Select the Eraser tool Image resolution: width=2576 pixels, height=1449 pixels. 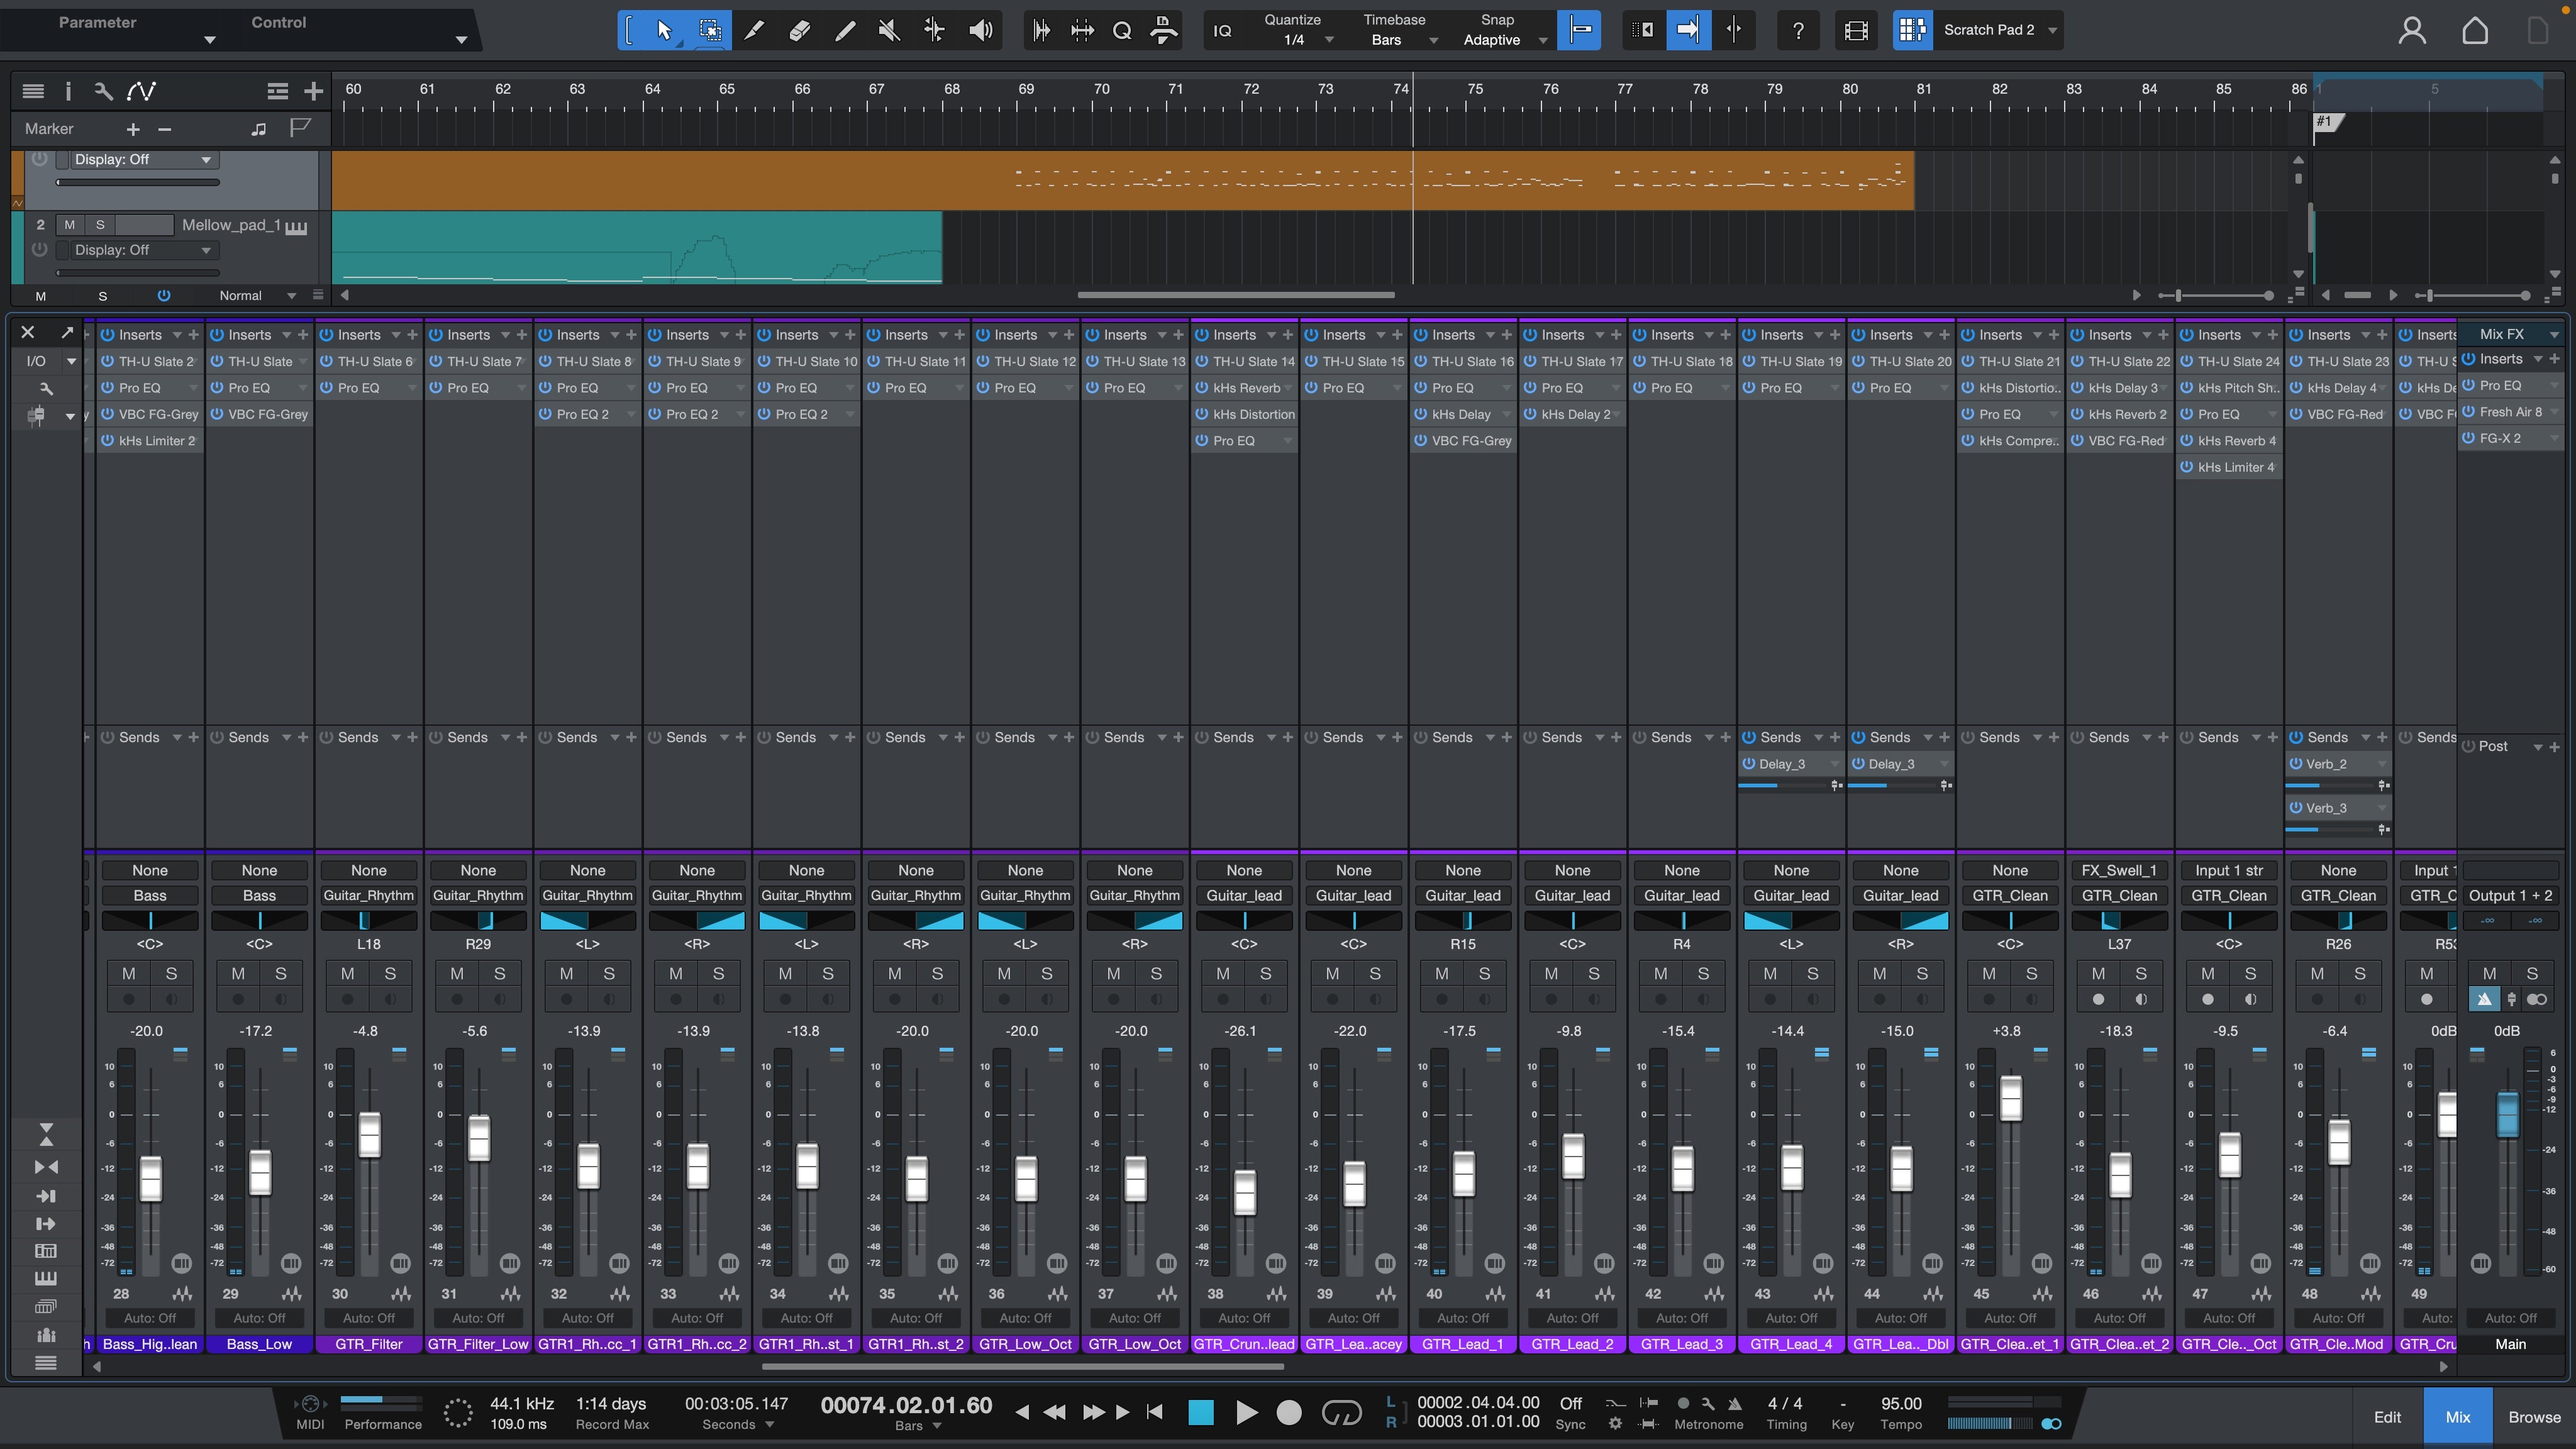(799, 30)
